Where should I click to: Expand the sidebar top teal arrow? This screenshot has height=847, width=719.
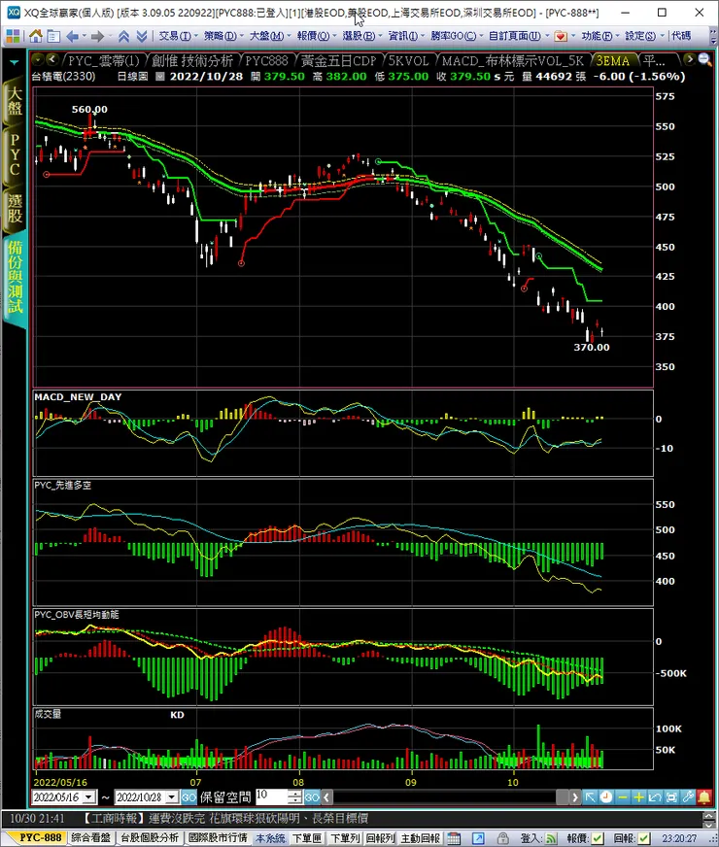14,62
